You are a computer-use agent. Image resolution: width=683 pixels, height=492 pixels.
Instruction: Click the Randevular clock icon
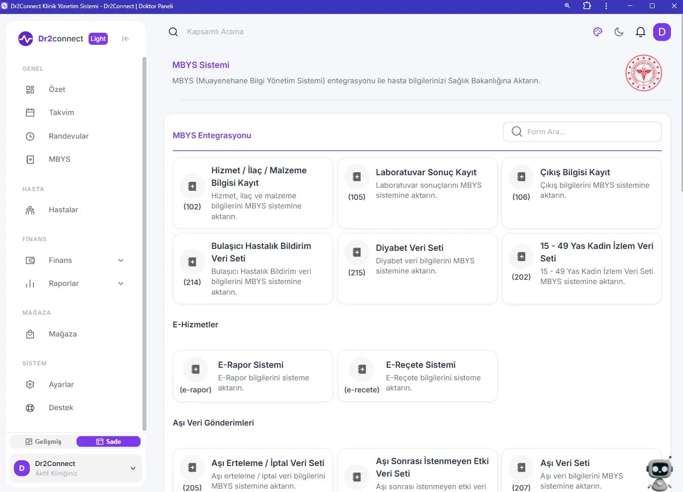30,136
